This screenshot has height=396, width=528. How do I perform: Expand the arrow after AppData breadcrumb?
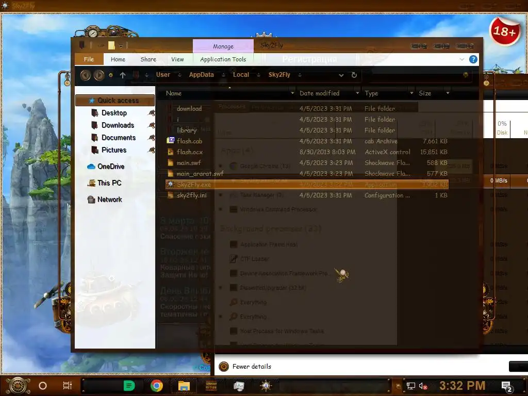pos(223,75)
